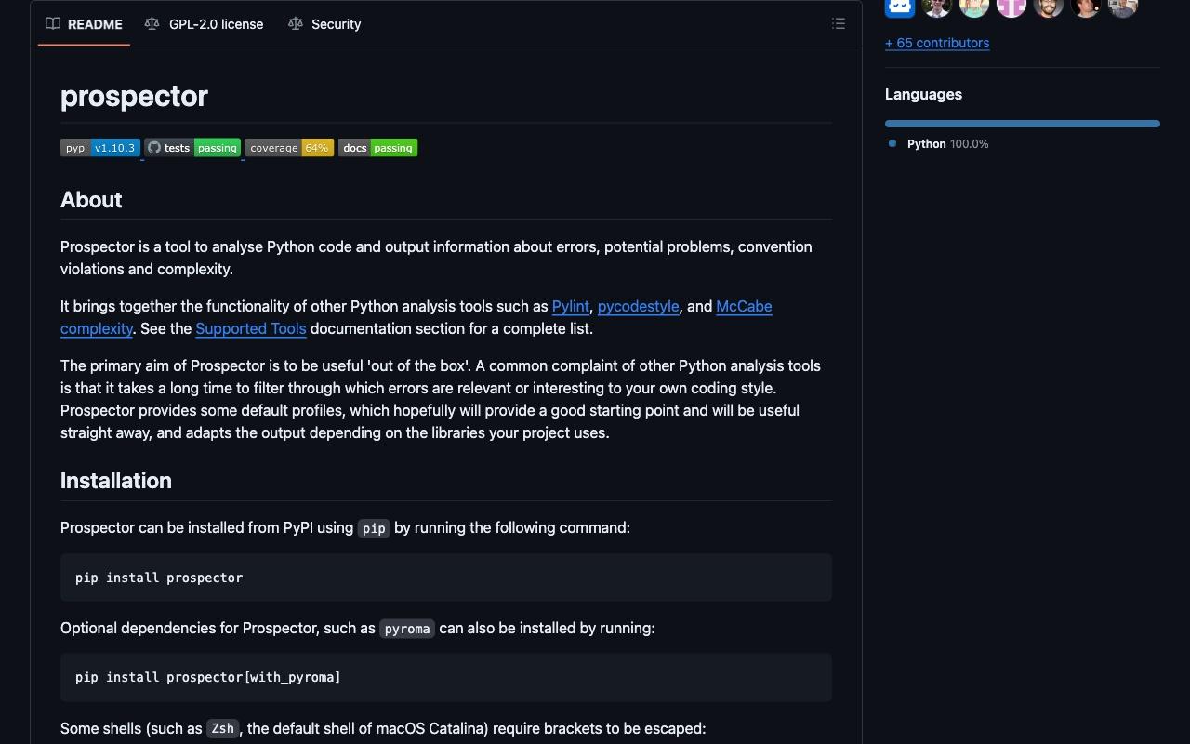Click the scales icon beside GPL-2.0 license
Screen dimensions: 1190x744
pos(152,24)
